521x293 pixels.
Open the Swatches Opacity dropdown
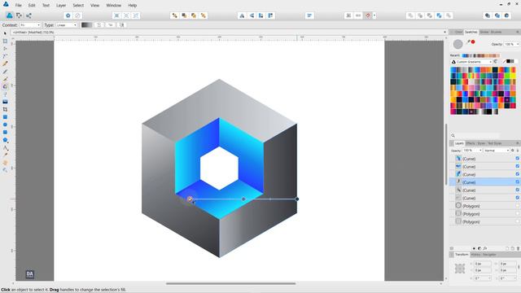(512, 44)
